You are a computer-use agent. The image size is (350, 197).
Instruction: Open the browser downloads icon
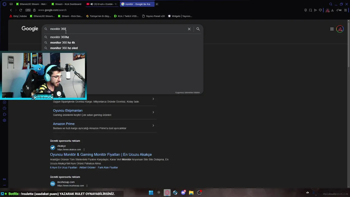[x=332, y=10]
